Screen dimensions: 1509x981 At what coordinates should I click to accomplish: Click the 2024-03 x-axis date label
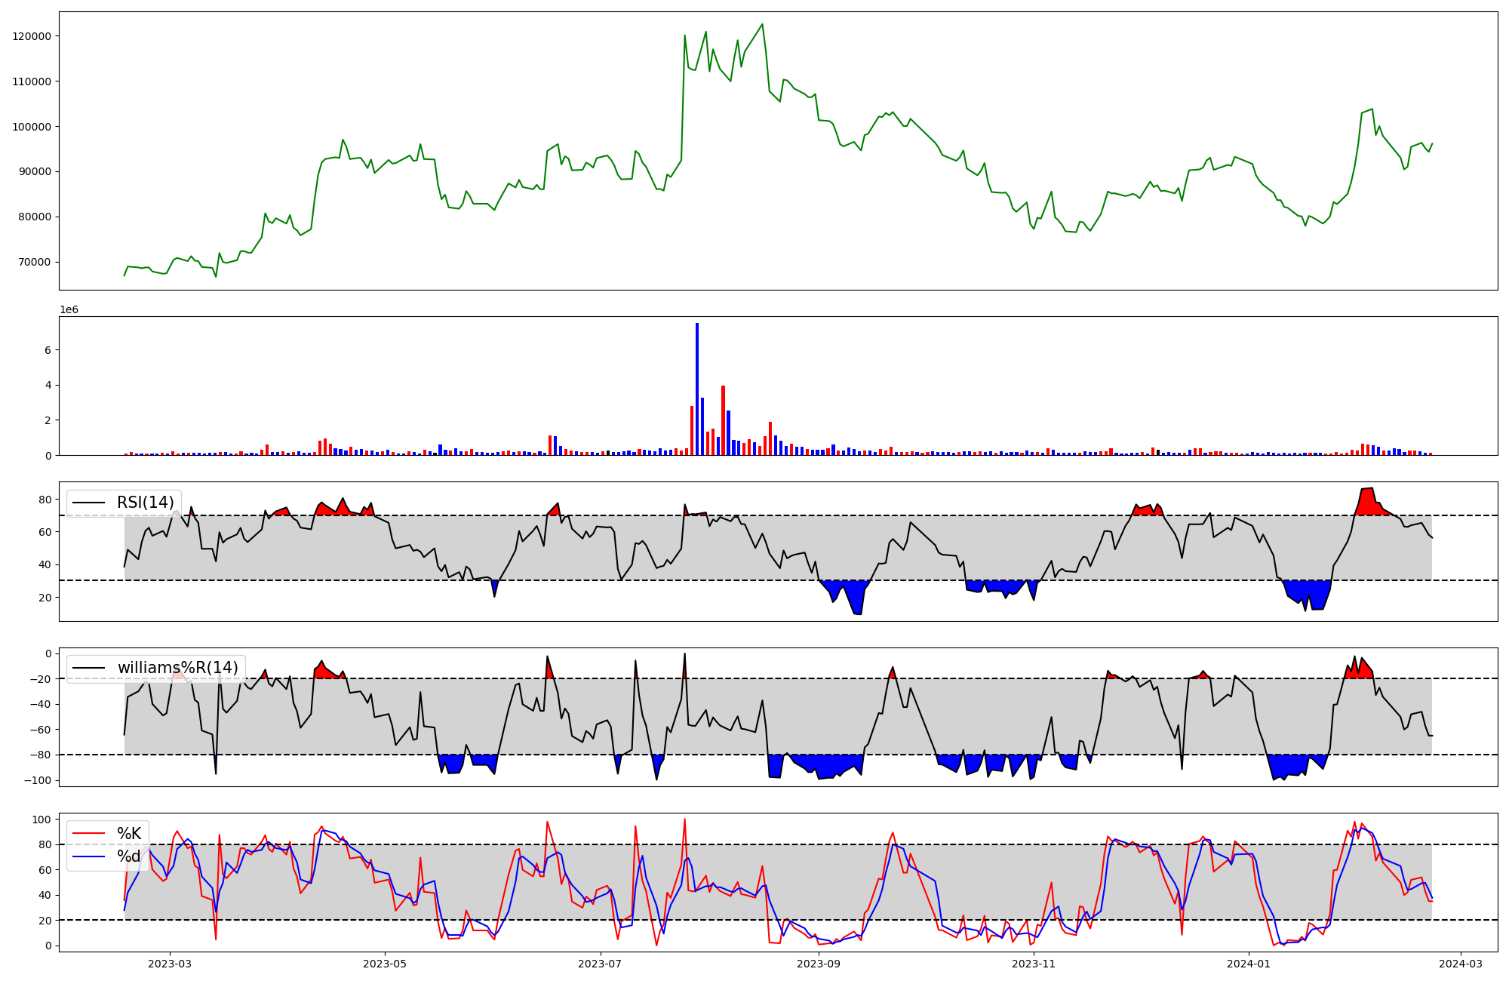pyautogui.click(x=1461, y=964)
